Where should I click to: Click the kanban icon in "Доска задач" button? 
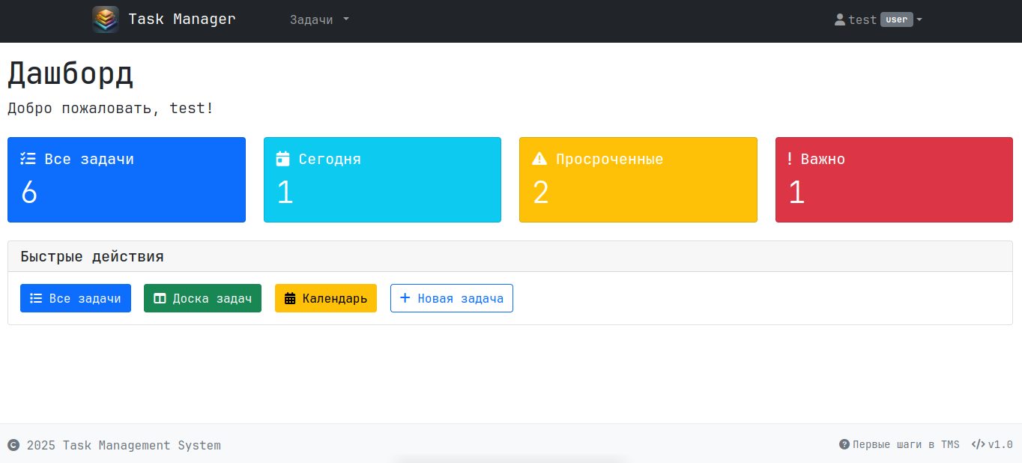(x=159, y=298)
